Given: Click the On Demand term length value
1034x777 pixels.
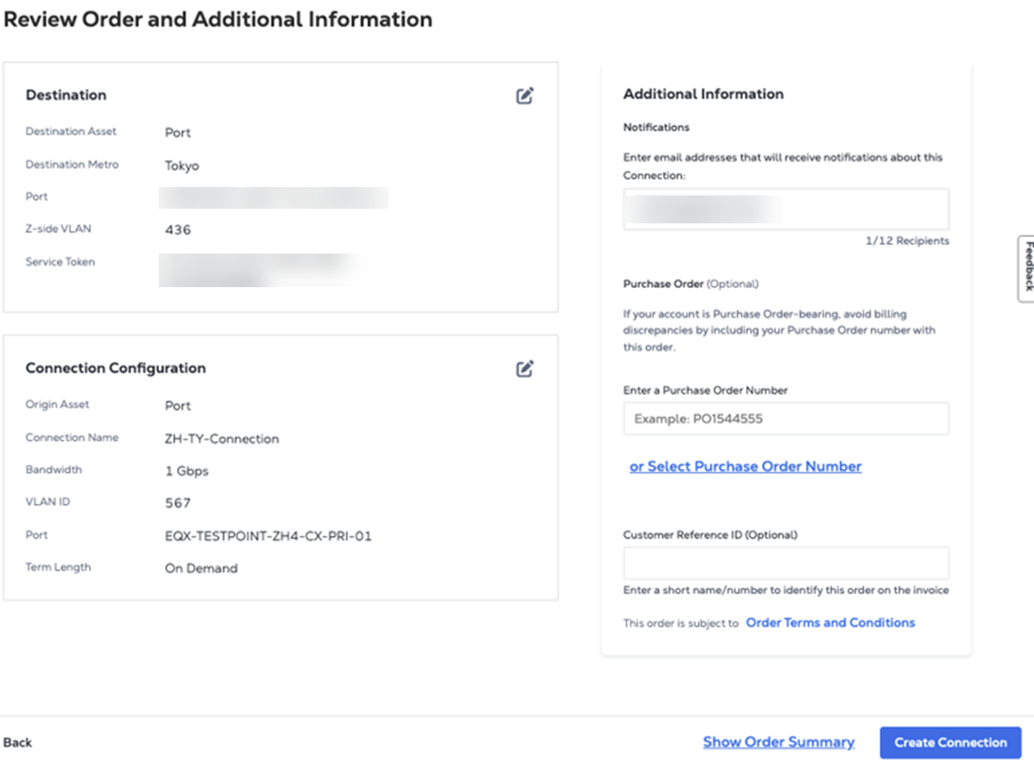Looking at the screenshot, I should point(201,568).
